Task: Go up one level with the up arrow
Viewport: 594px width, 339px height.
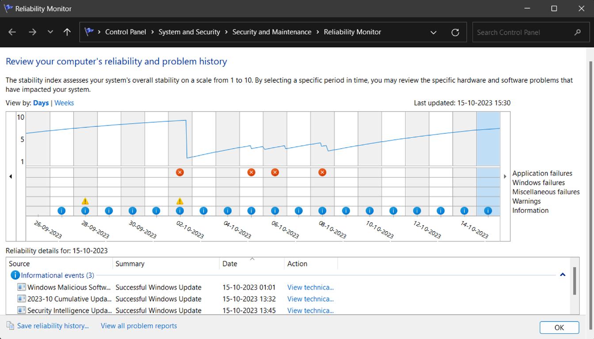Action: (x=67, y=32)
